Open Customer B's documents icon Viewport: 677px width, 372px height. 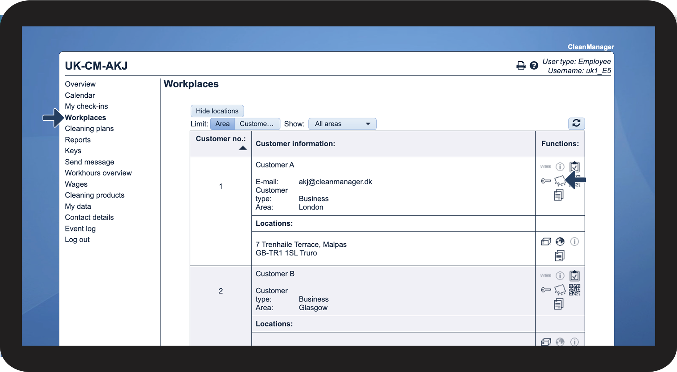point(559,304)
